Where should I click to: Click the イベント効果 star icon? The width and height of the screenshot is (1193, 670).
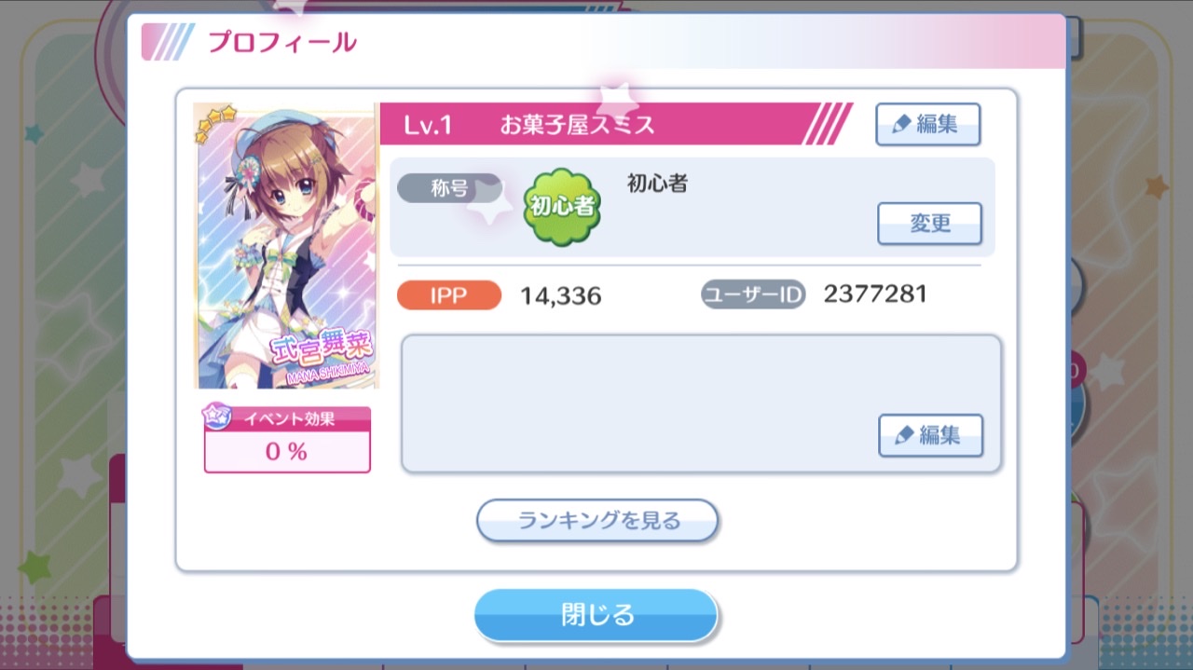click(x=215, y=417)
